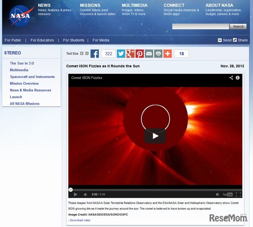Click the video share icon

point(231,78)
